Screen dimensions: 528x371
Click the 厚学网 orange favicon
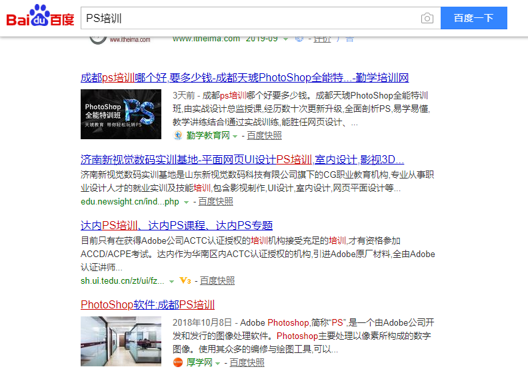[178, 362]
